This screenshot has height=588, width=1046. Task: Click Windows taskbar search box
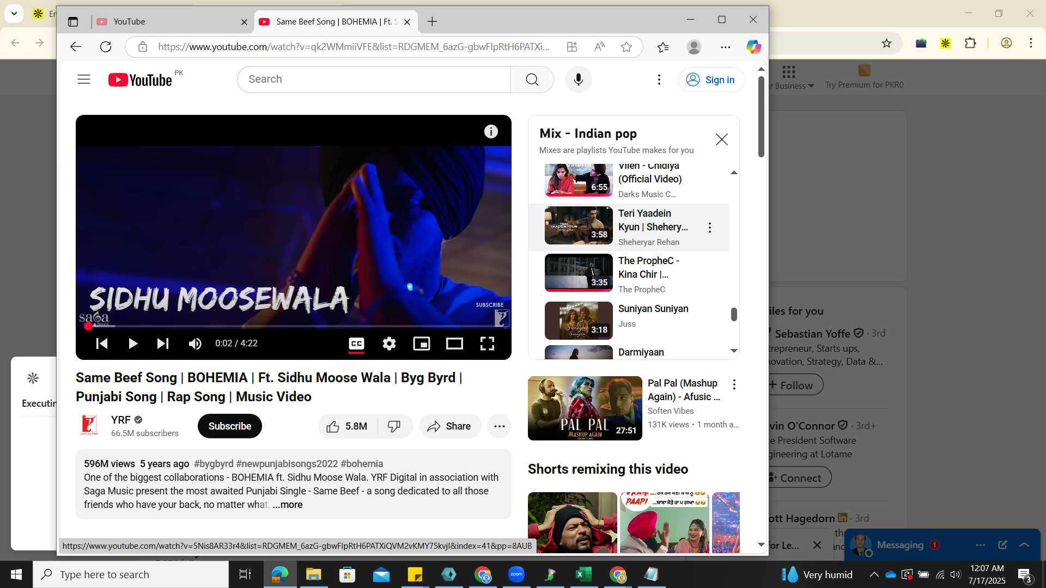[131, 574]
